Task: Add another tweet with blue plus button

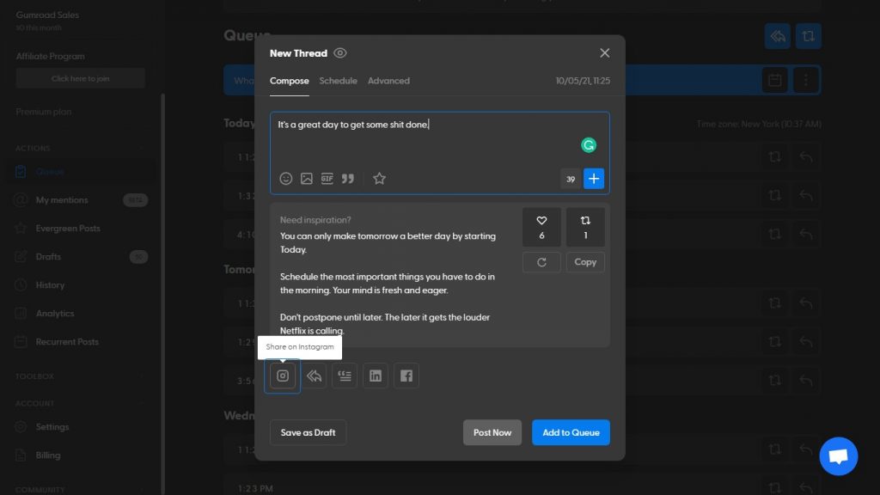Action: (594, 179)
